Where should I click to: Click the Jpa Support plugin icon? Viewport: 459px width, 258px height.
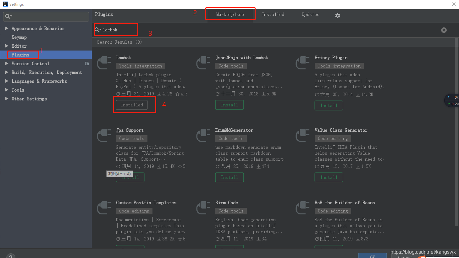[104, 135]
